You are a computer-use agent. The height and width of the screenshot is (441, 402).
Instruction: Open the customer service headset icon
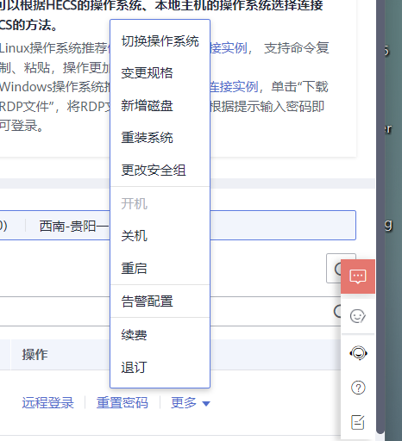pos(358,353)
